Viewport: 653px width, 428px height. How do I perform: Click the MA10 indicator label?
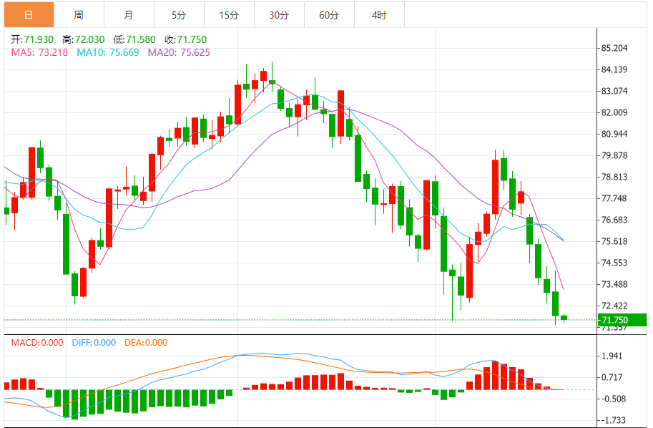pos(108,52)
